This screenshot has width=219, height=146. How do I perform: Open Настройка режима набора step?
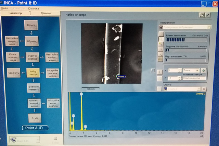tap(52, 73)
